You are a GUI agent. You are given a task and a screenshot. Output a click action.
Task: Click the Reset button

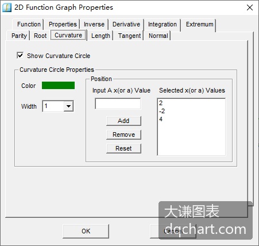[x=123, y=148]
